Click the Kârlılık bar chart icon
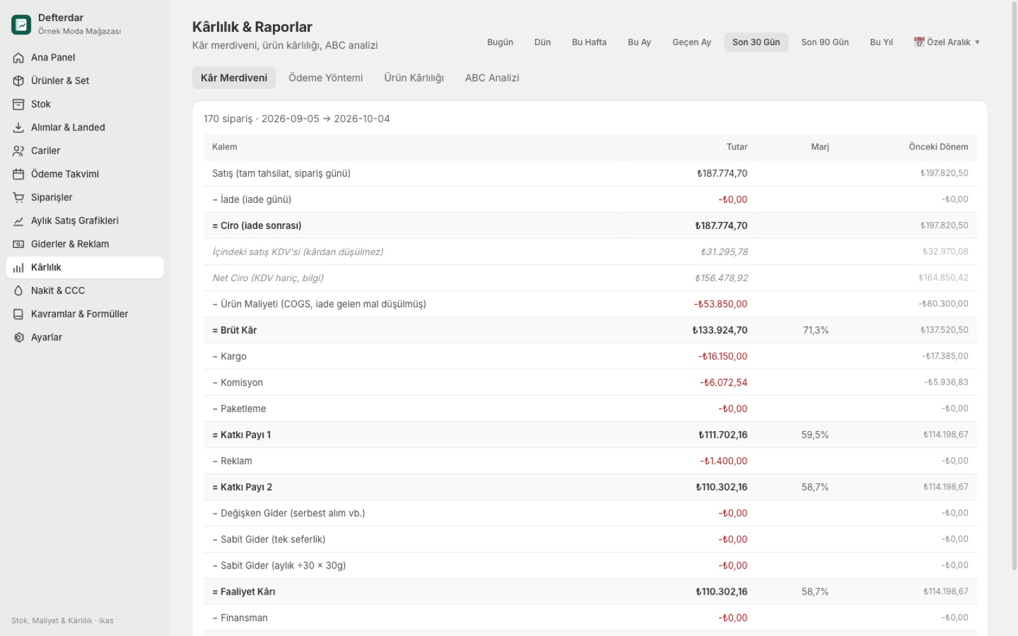1018x636 pixels. point(18,268)
